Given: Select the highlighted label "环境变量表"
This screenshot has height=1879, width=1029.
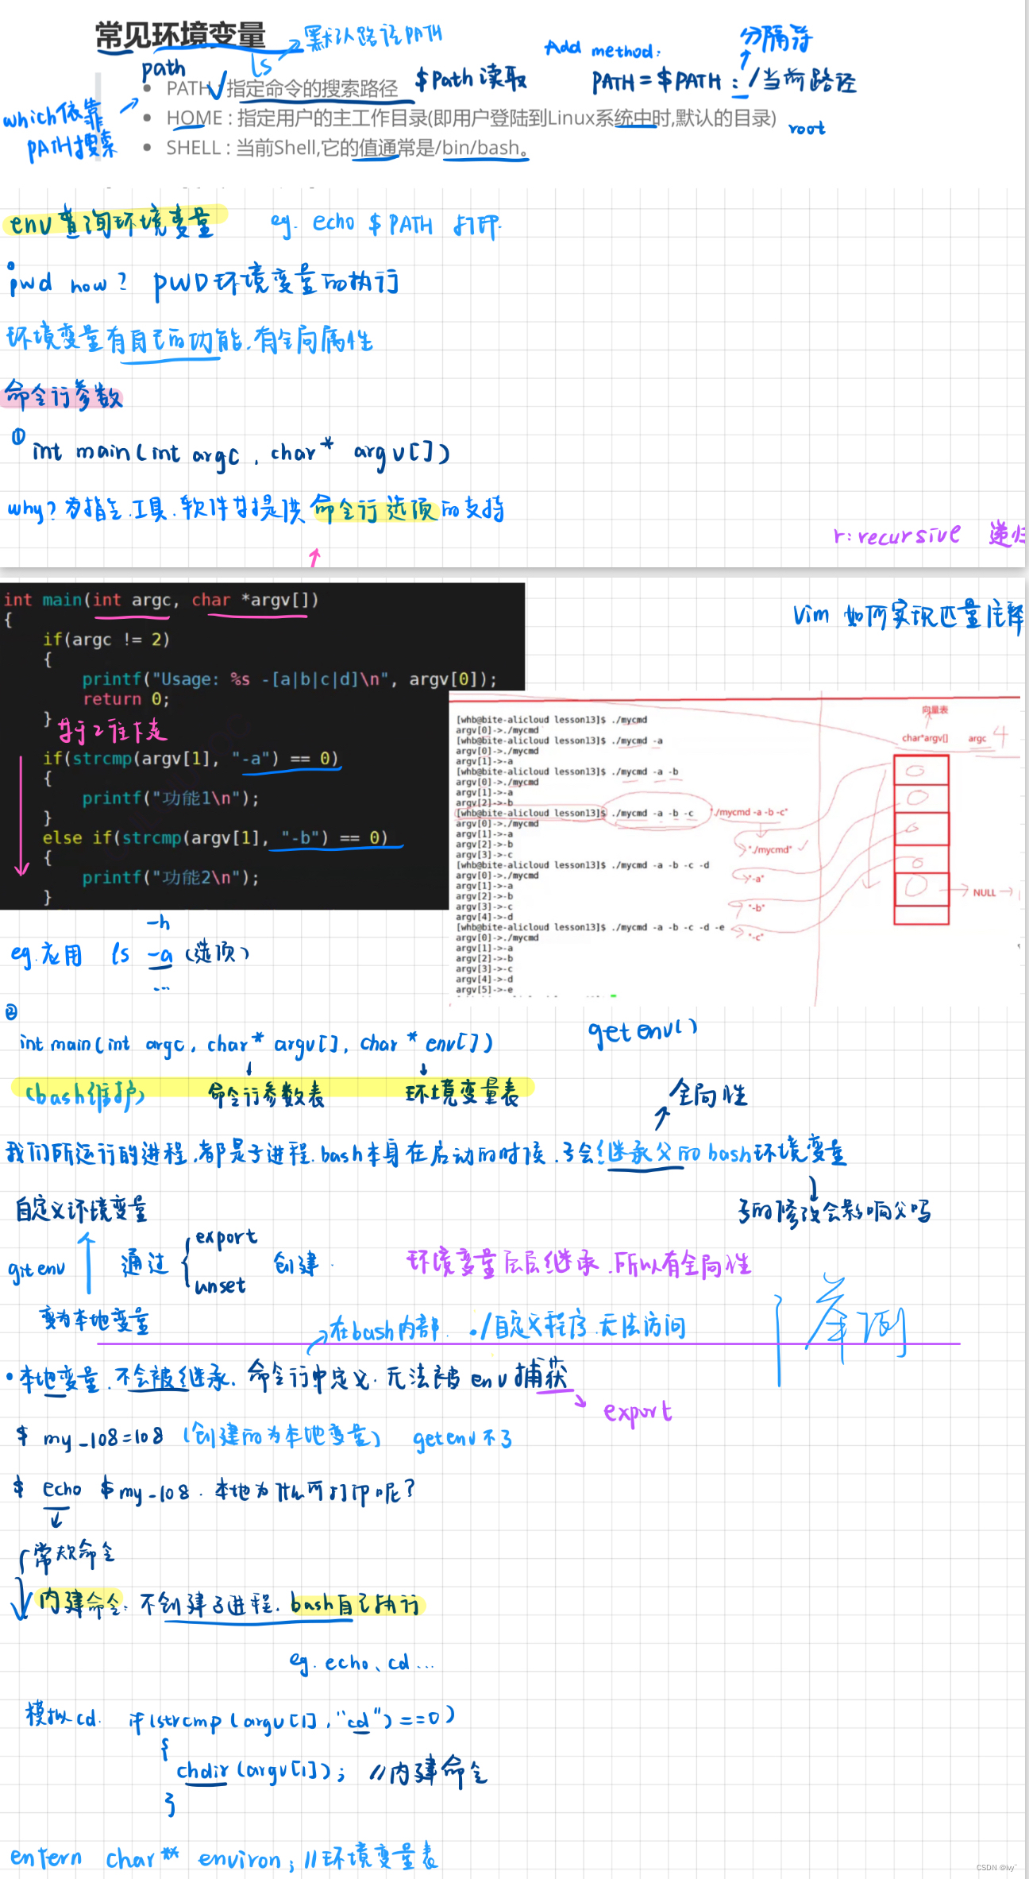Looking at the screenshot, I should click(462, 1093).
